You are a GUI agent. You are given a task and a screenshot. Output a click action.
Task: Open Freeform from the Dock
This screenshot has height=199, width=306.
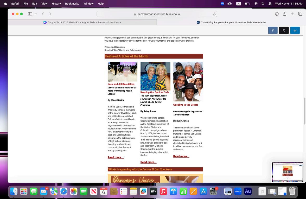click(x=143, y=191)
